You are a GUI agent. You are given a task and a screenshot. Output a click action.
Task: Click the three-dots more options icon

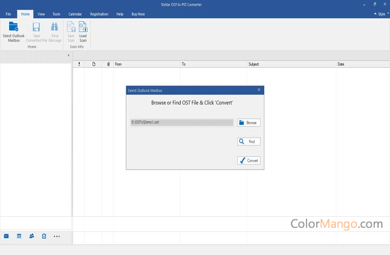click(x=57, y=236)
